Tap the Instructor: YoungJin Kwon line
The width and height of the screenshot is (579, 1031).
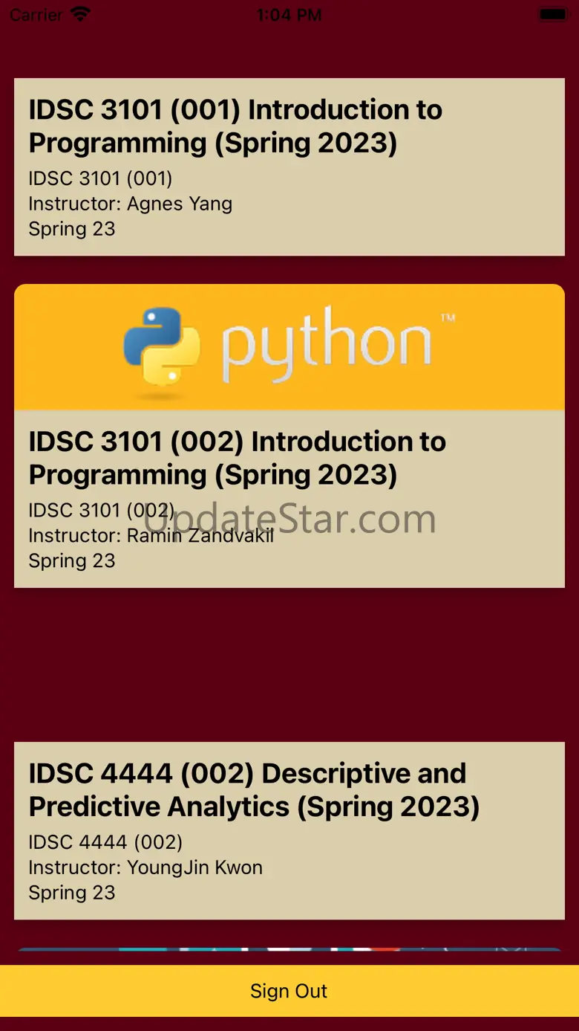click(145, 867)
